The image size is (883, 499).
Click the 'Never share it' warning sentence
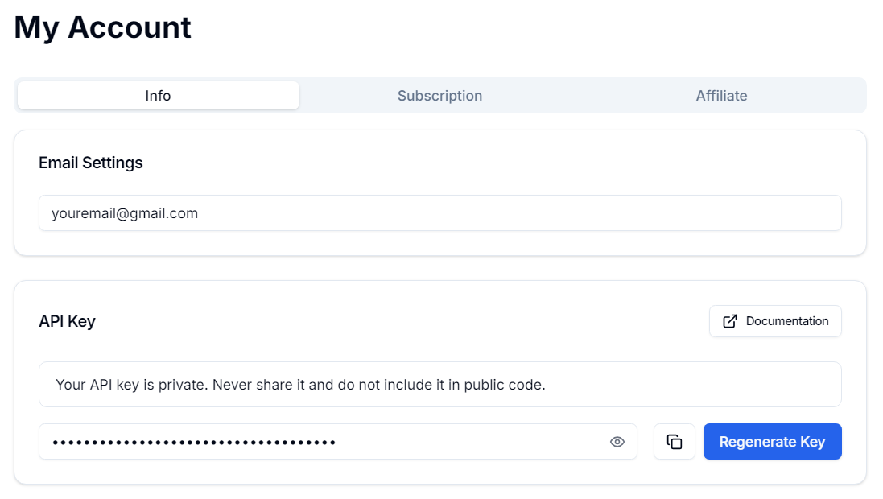(x=300, y=385)
